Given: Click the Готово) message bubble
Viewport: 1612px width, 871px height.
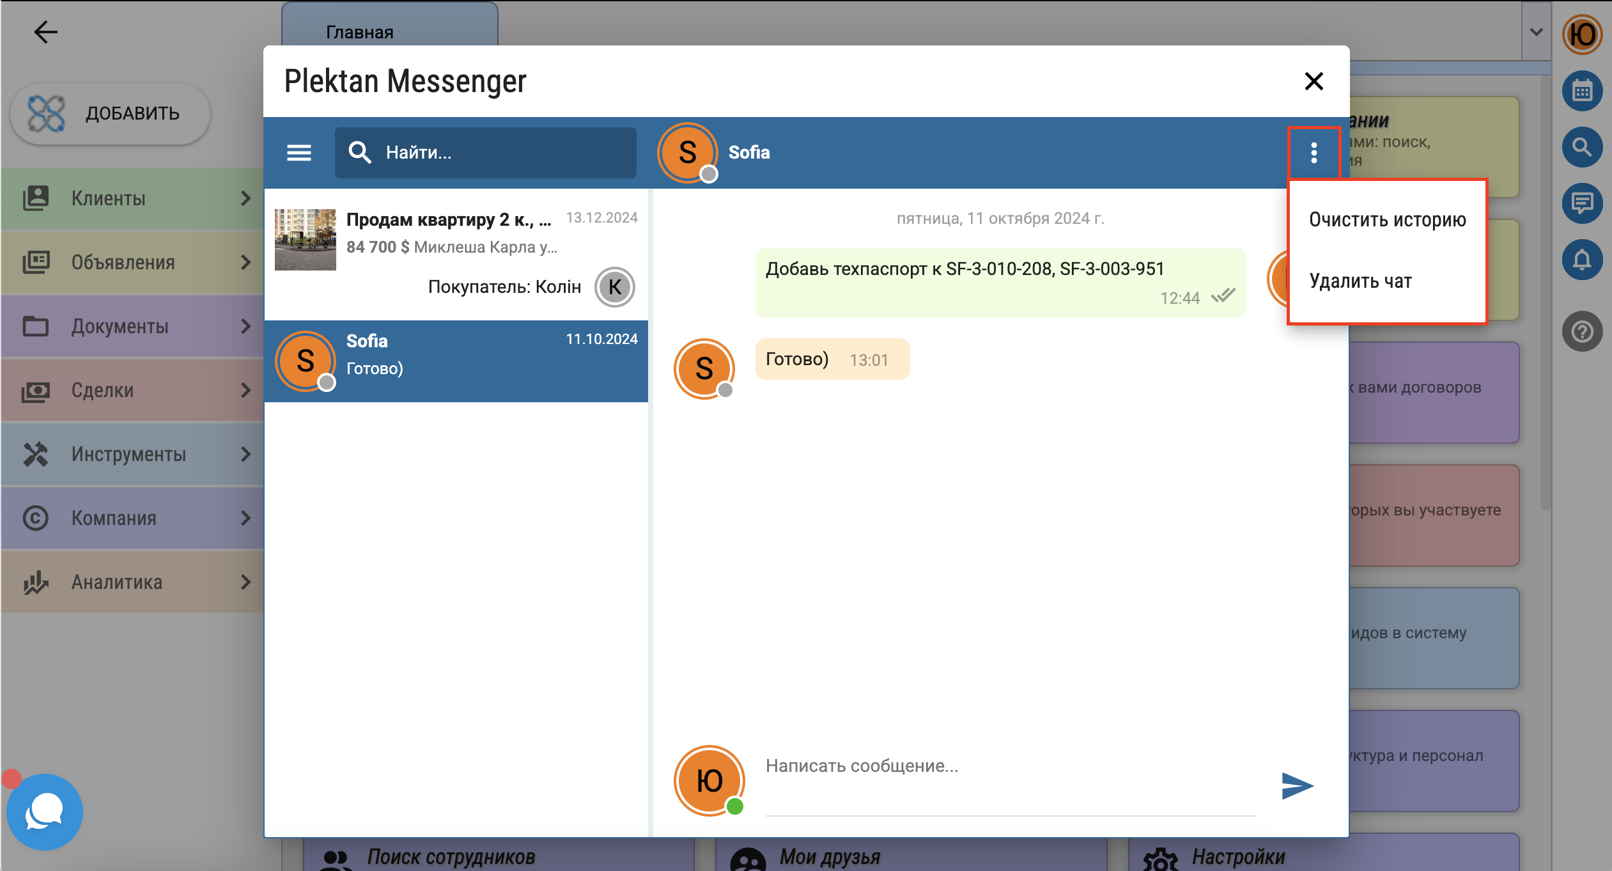Looking at the screenshot, I should tap(832, 359).
